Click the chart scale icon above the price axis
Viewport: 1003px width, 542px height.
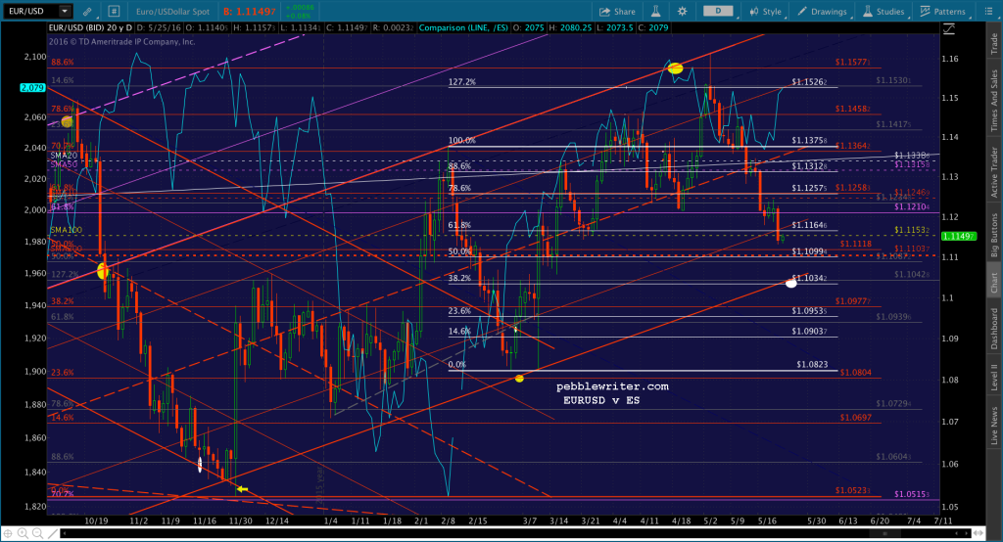coord(948,28)
